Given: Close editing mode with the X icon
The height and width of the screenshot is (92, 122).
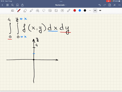Looking at the screenshot, I should pos(115,5).
